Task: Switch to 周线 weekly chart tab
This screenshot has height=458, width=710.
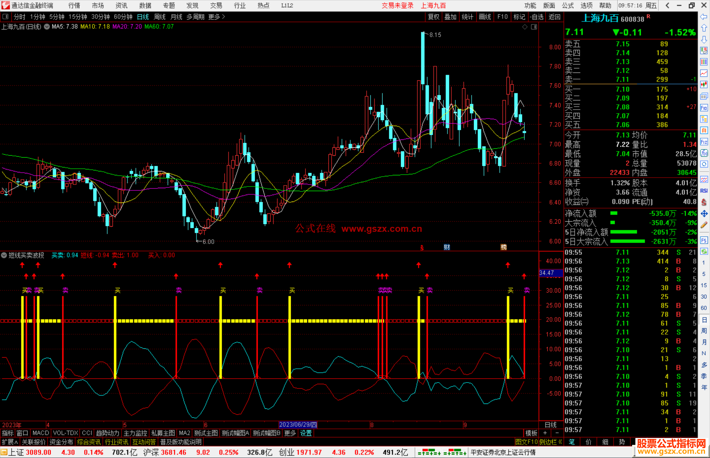Action: pos(160,17)
